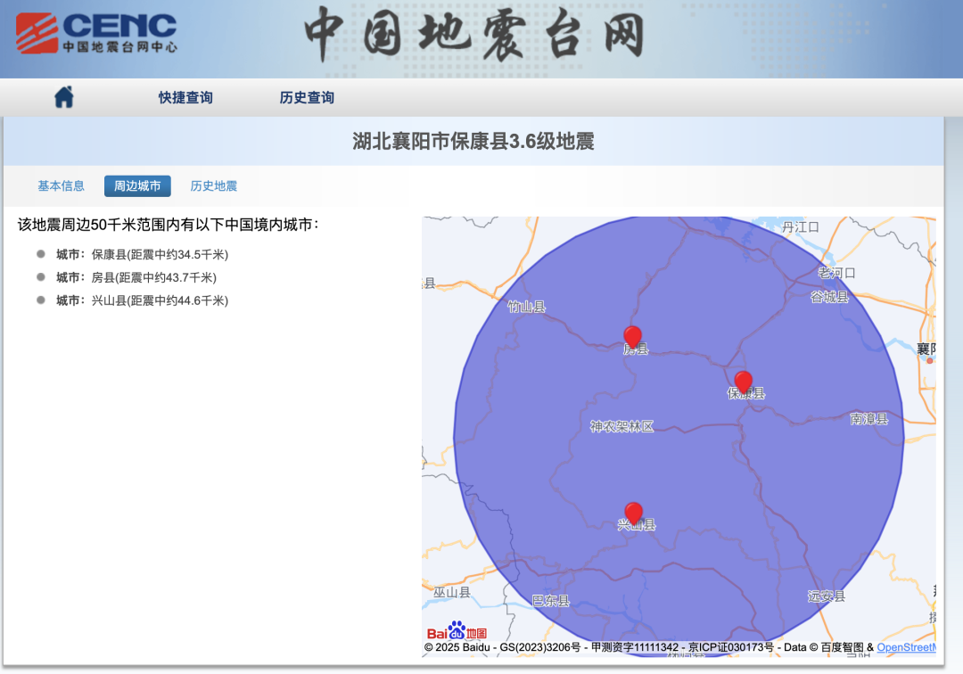
Task: Click the red map marker at 兴山县
Action: (633, 513)
